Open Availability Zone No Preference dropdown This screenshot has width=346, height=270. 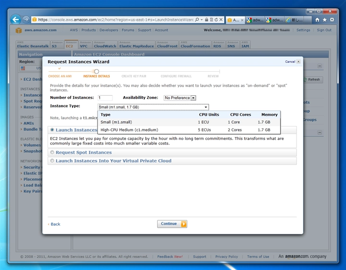(x=180, y=98)
